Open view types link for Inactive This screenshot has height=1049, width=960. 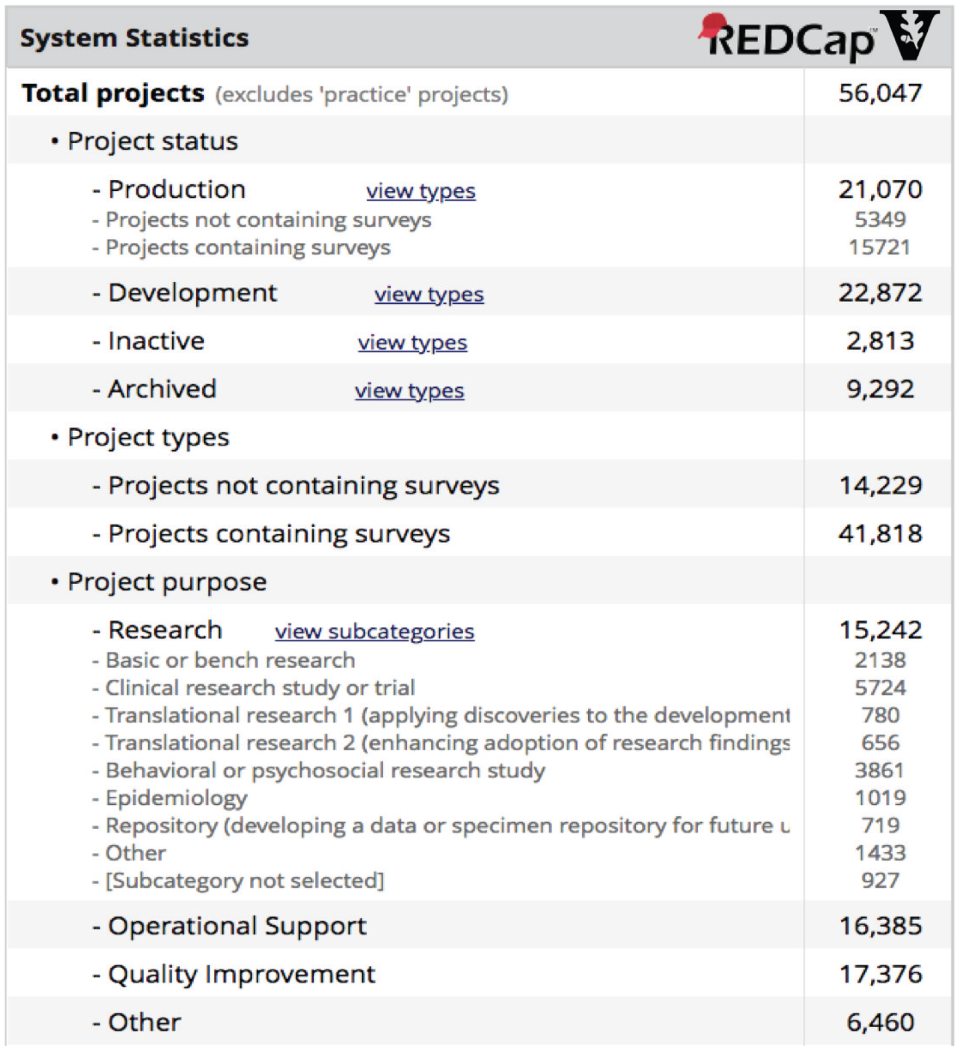412,342
